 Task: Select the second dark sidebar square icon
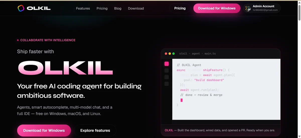167,70
